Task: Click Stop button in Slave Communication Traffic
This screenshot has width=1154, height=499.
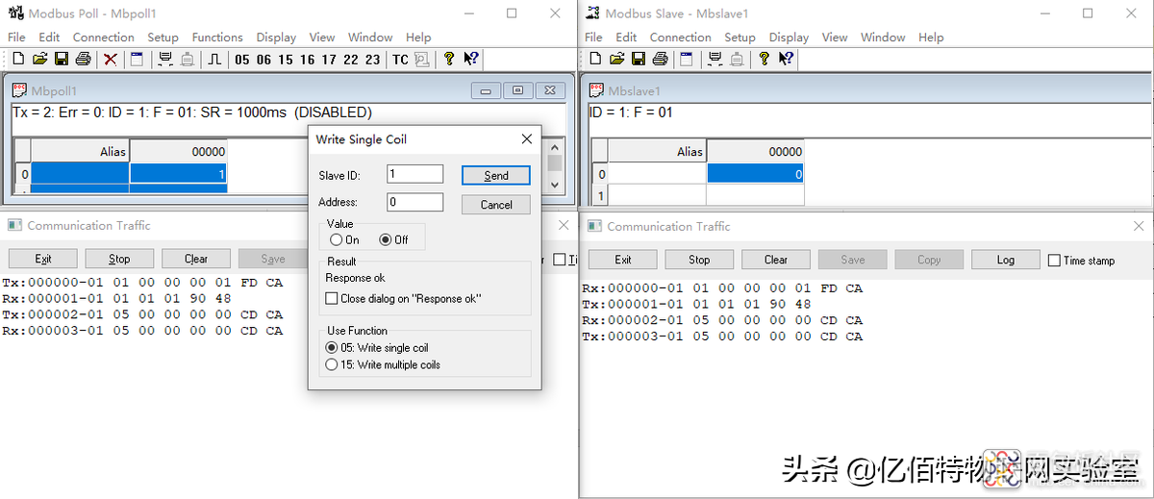Action: (x=699, y=260)
